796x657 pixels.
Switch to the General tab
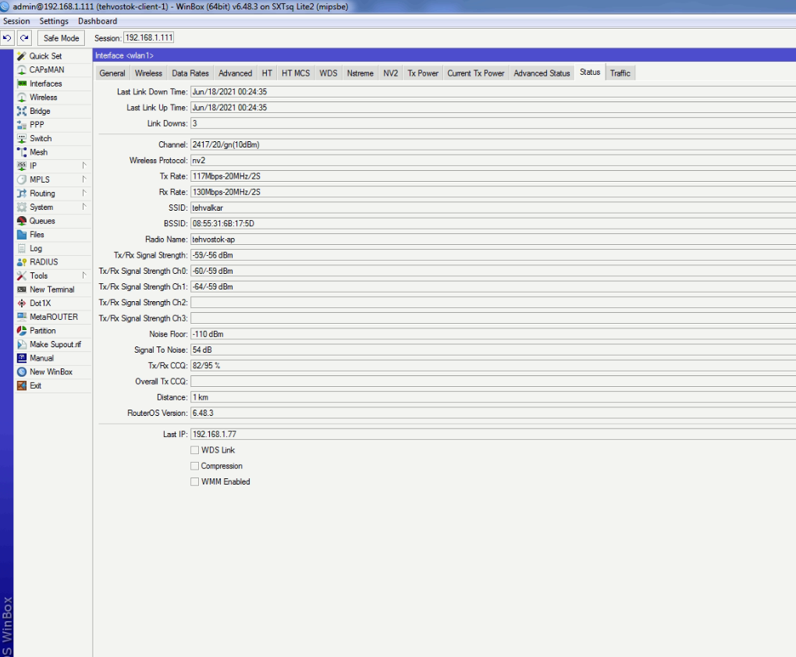tap(112, 73)
